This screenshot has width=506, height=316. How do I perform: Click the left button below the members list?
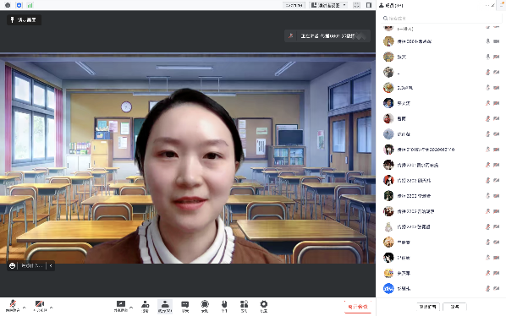coord(428,307)
